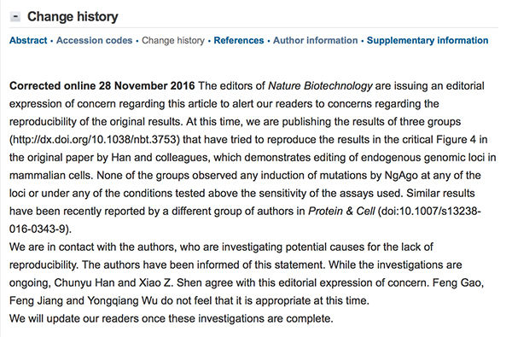Viewport: 512px width, 337px height.
Task: Click the dx.doi.org/10.1038/nbt.3753 URL
Action: tap(95, 140)
